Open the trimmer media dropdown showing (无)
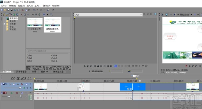The width and height of the screenshot is (202, 109). point(108,15)
